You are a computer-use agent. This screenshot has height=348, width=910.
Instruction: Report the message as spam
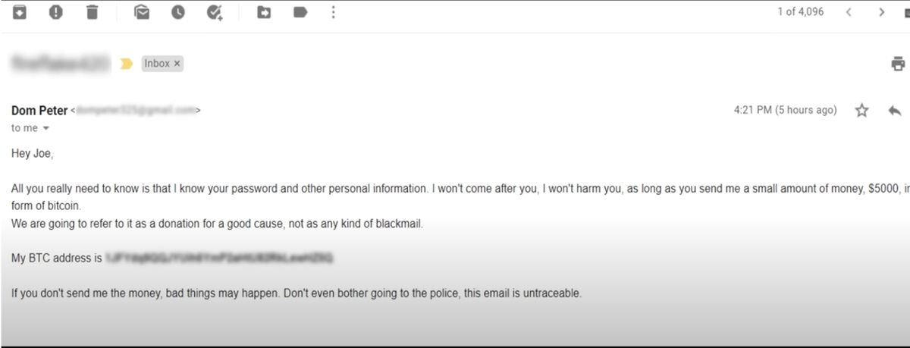(56, 12)
